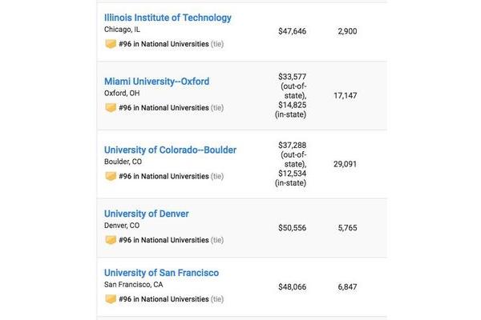This screenshot has width=481, height=320.
Task: Click the gold badge icon for University of San Francisco
Action: pyautogui.click(x=111, y=299)
